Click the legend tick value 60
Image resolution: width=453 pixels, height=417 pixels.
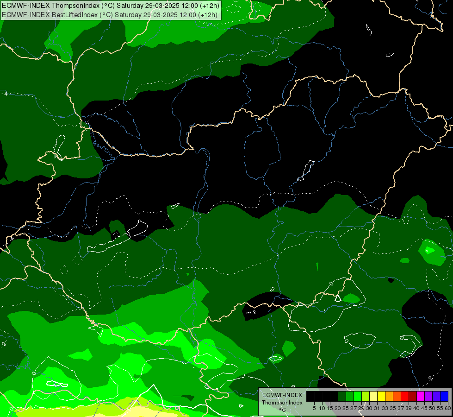coord(448,408)
